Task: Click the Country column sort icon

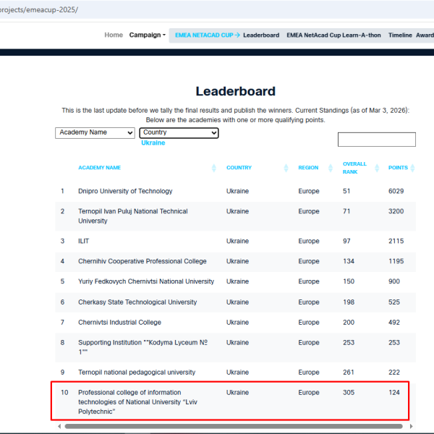Action: (286, 168)
